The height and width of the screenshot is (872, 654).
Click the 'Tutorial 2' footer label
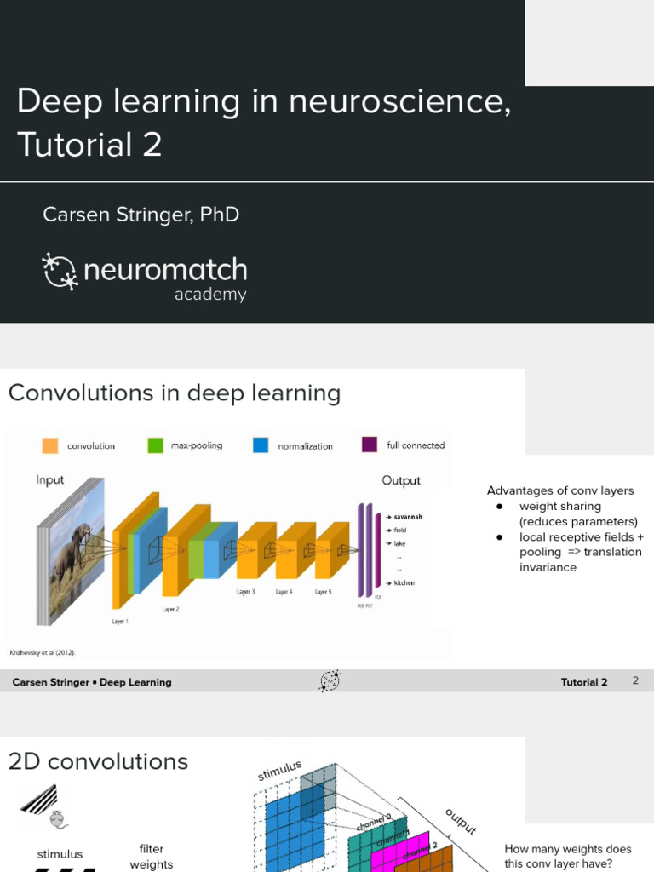[584, 682]
